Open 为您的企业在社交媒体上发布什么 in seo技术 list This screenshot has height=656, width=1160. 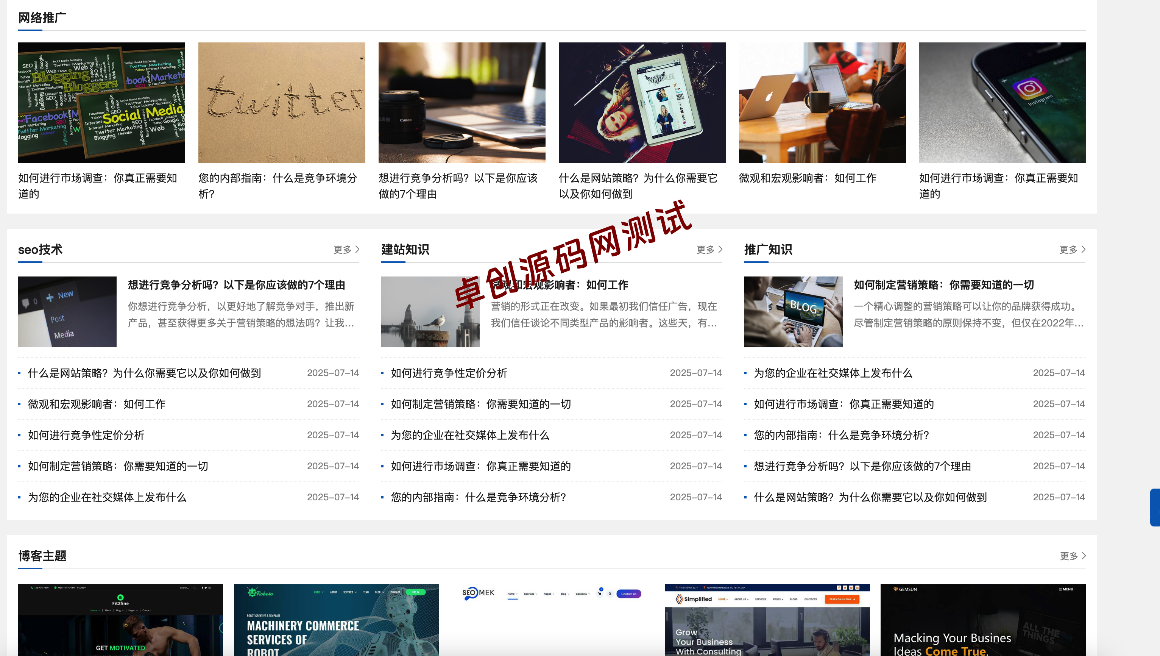click(107, 497)
